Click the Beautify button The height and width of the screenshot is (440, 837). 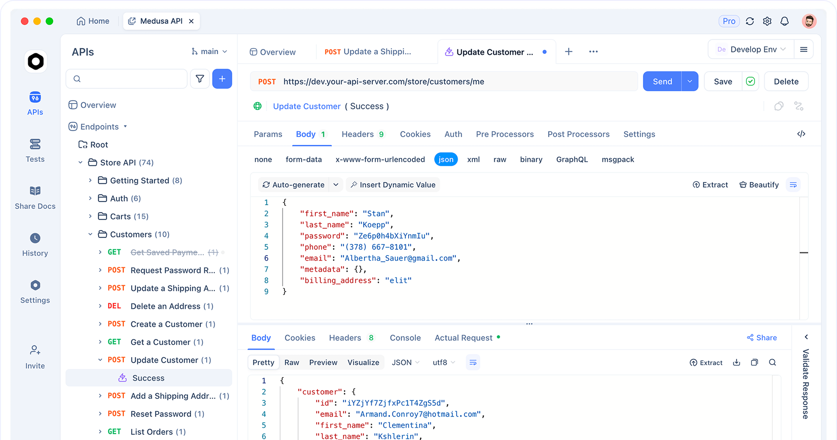pos(759,185)
